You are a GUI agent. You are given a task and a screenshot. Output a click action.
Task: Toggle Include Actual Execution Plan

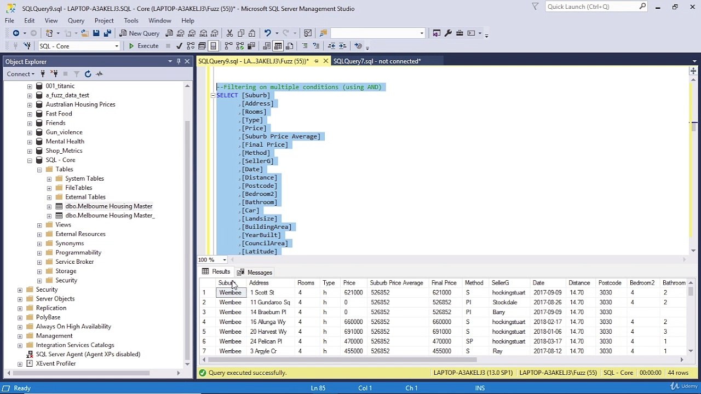[229, 46]
